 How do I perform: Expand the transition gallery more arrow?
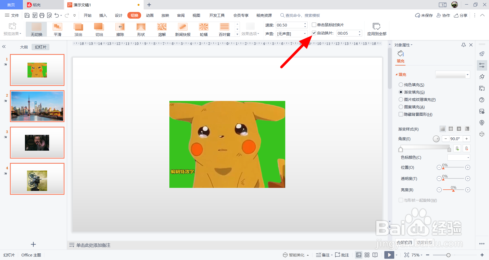[x=237, y=34]
